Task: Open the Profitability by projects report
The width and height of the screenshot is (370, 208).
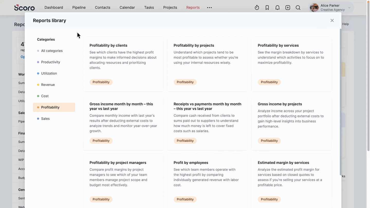Action: pos(207,64)
